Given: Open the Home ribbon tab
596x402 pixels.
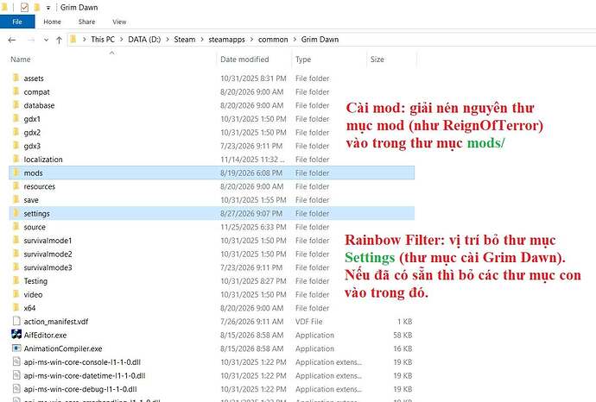Looking at the screenshot, I should [x=52, y=22].
